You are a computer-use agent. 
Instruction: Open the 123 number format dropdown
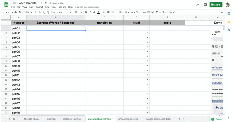pyautogui.click(x=53, y=12)
